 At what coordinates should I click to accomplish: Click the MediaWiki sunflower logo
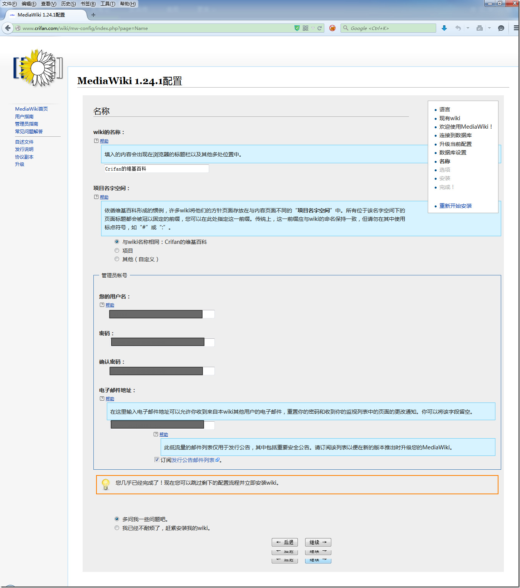(38, 68)
